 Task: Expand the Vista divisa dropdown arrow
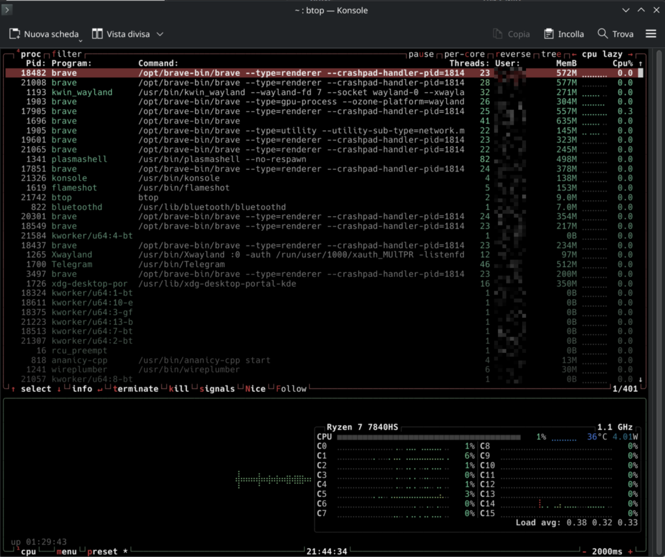click(160, 34)
